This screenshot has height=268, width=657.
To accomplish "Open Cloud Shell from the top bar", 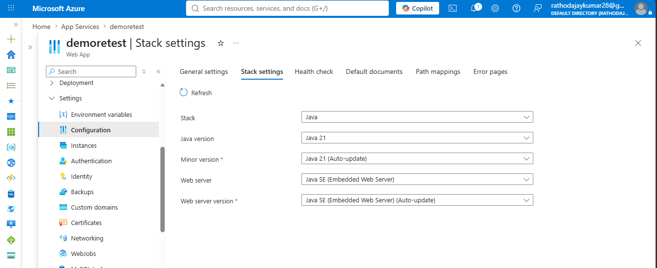I will 453,8.
